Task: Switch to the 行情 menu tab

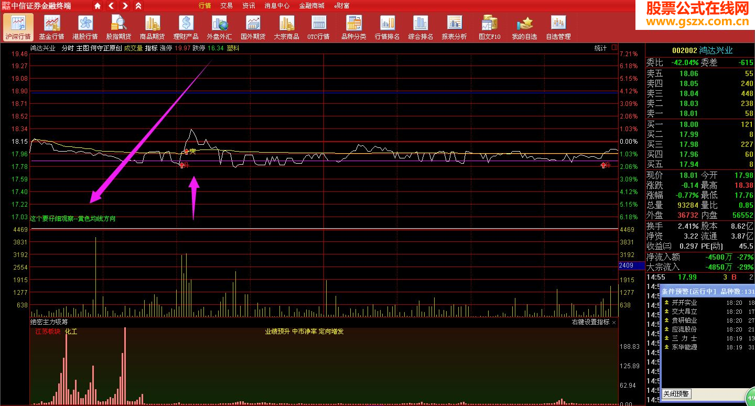Action: coord(205,6)
